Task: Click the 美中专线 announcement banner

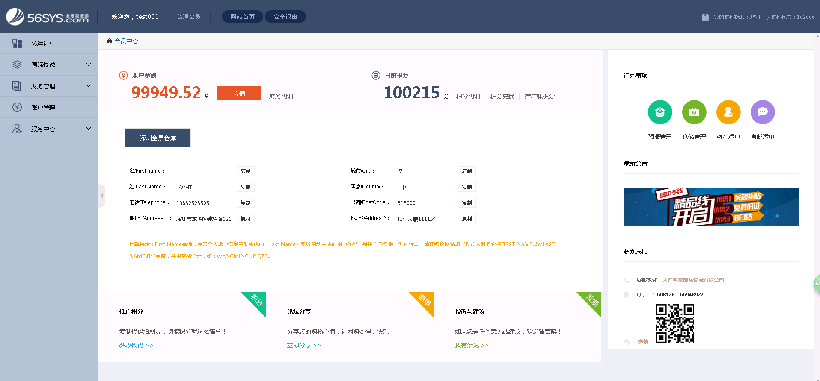Action: pyautogui.click(x=711, y=206)
